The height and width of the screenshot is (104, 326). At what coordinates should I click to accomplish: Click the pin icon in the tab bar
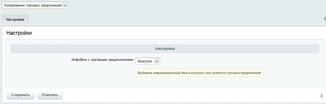click(324, 19)
